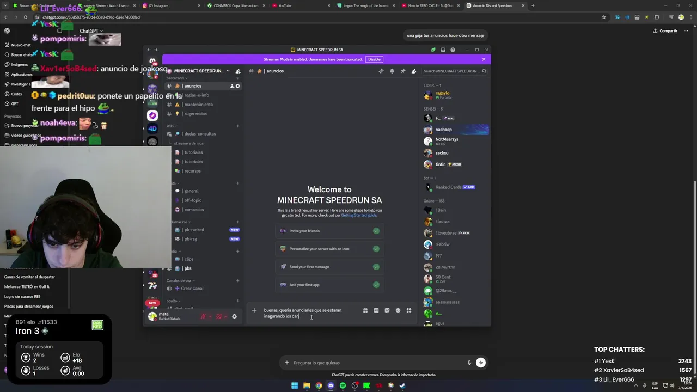Image resolution: width=697 pixels, height=392 pixels.
Task: Open the pb-rsg channel
Action: coord(206,239)
